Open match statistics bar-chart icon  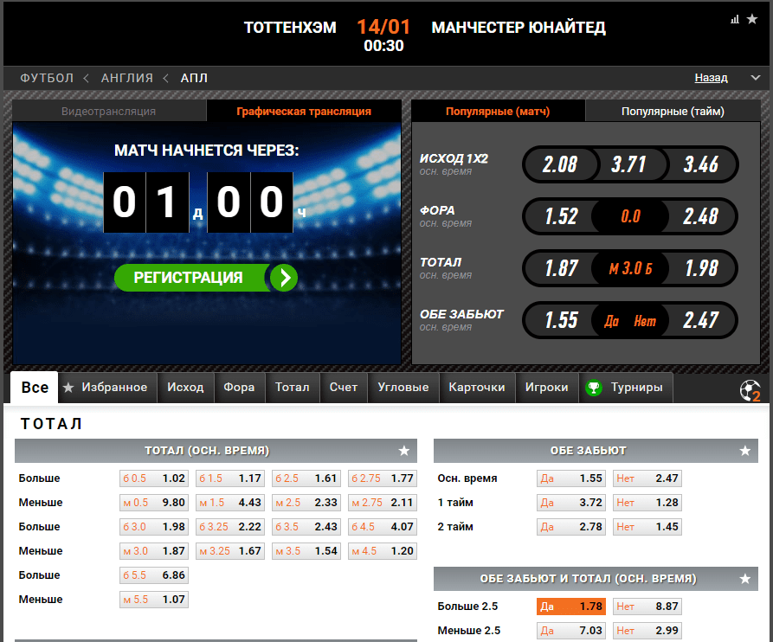735,19
